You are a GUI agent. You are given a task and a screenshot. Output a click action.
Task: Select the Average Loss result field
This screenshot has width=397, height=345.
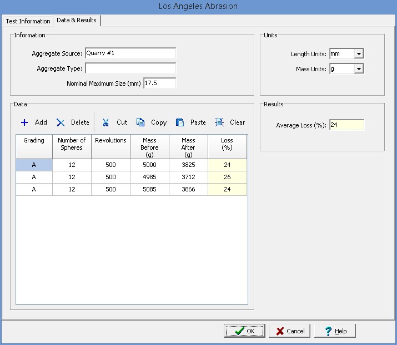346,125
